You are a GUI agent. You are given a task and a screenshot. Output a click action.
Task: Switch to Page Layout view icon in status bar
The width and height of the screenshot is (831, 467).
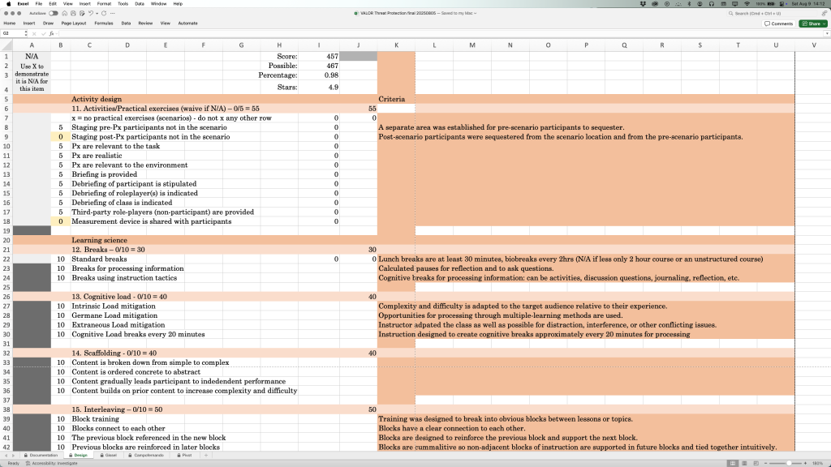(x=744, y=463)
